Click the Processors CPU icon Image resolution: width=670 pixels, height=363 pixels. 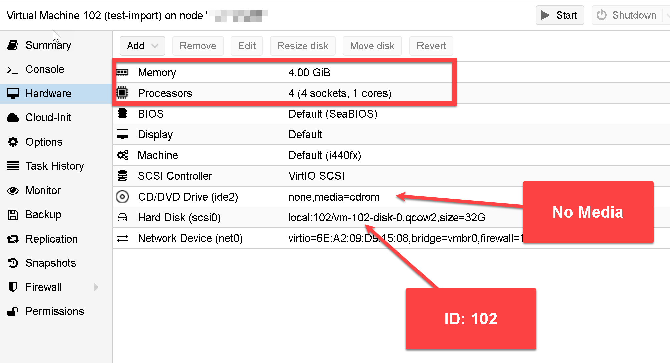point(123,93)
